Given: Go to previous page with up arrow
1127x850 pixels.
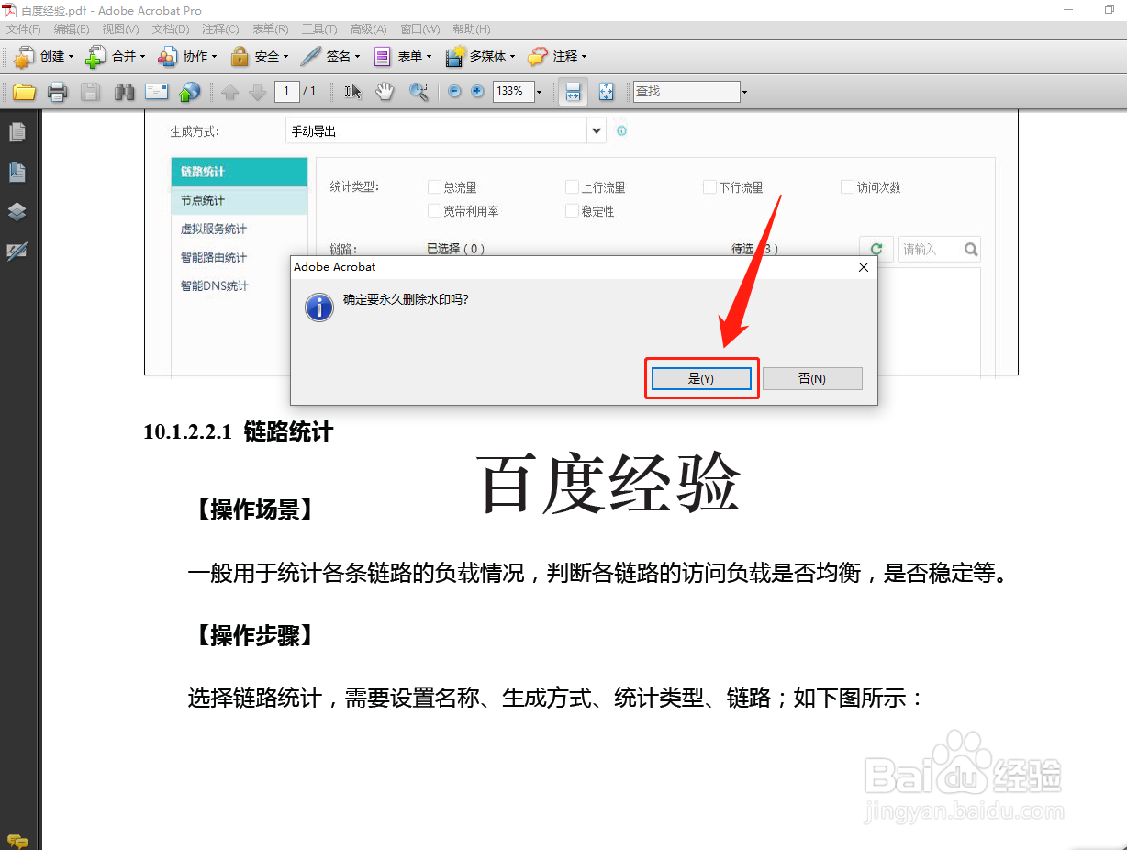Looking at the screenshot, I should click(229, 92).
